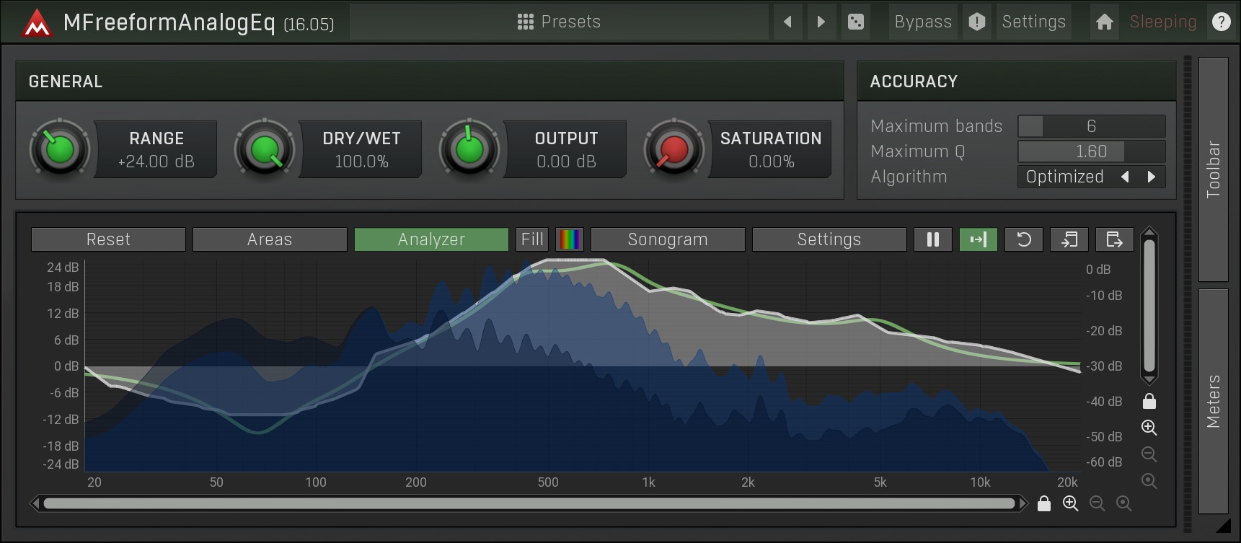Click the Dry/Wet knob
The height and width of the screenshot is (543, 1241).
[265, 149]
